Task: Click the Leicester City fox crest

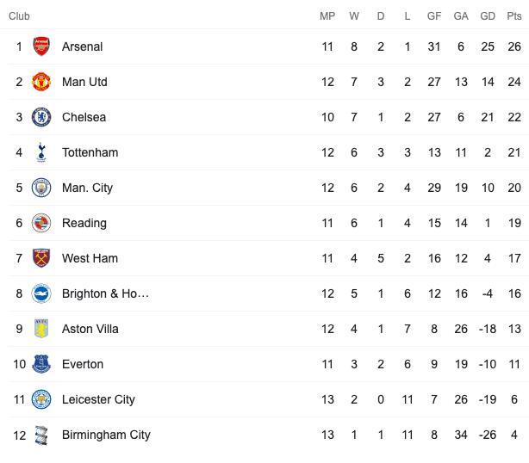Action: pyautogui.click(x=41, y=399)
